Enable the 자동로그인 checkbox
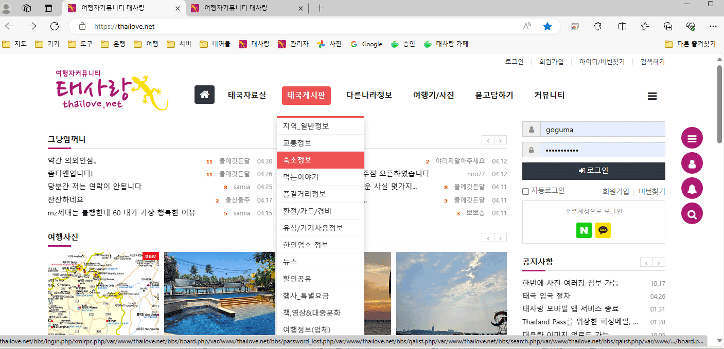This screenshot has width=724, height=349. [525, 192]
